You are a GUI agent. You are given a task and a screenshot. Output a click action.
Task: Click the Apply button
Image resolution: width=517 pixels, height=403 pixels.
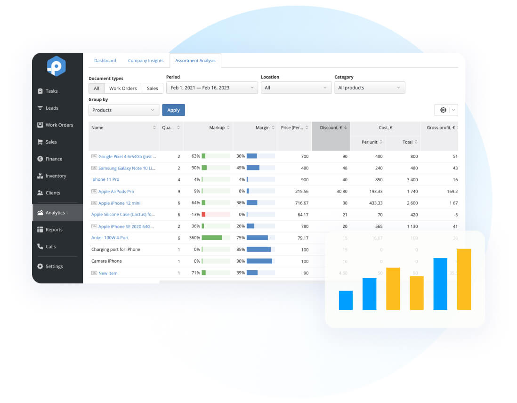(x=173, y=110)
